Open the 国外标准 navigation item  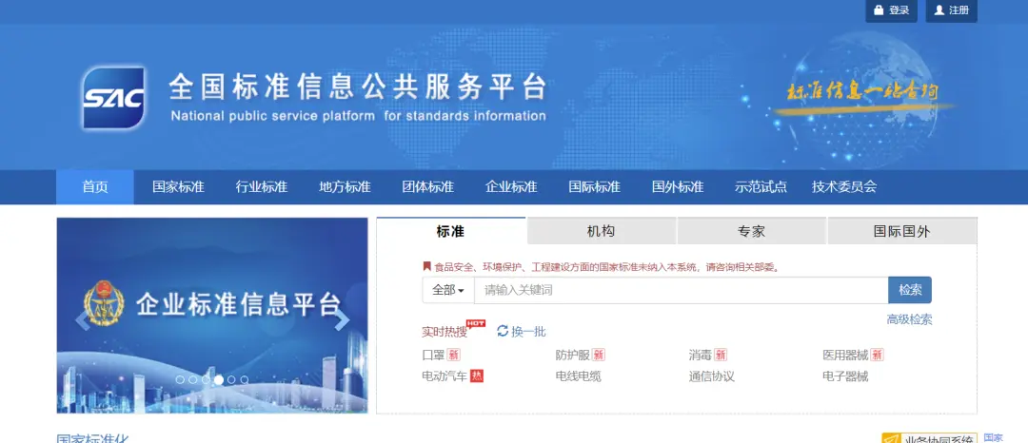click(x=678, y=187)
